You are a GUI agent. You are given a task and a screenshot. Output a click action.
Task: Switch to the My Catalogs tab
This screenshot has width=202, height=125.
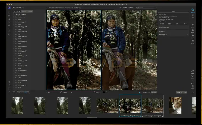point(17,11)
